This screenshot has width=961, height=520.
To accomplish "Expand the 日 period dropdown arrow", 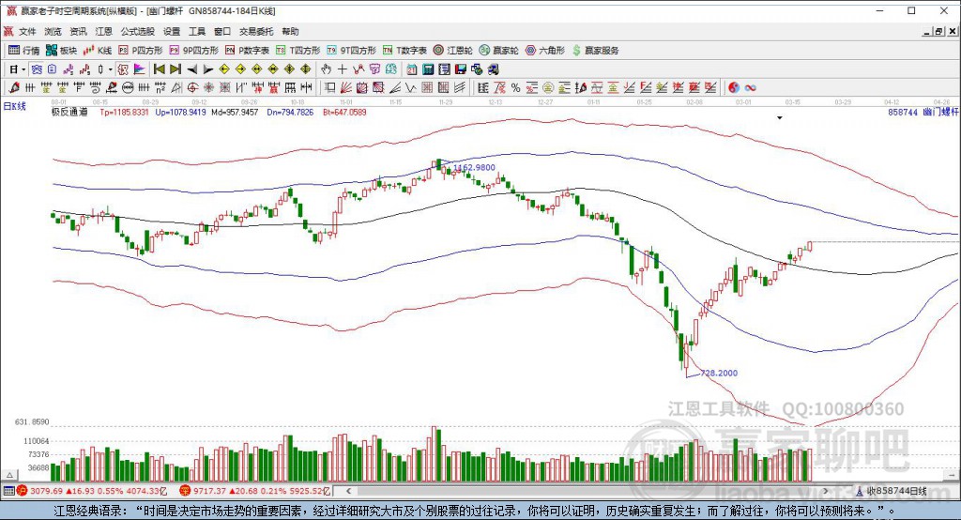I will 23,69.
